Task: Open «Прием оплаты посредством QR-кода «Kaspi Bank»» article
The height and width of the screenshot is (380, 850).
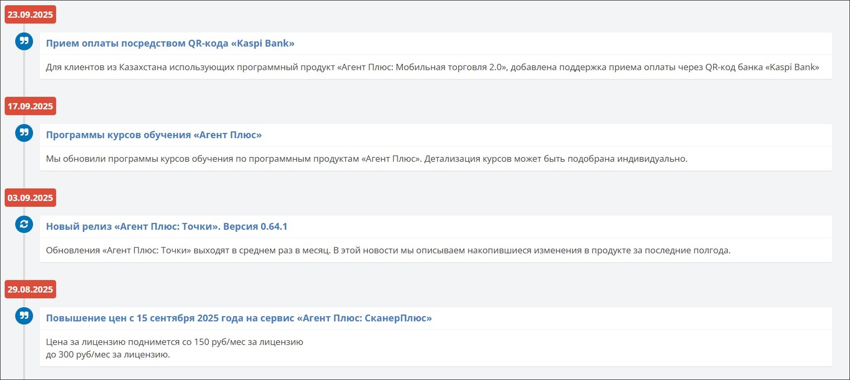Action: coord(170,43)
